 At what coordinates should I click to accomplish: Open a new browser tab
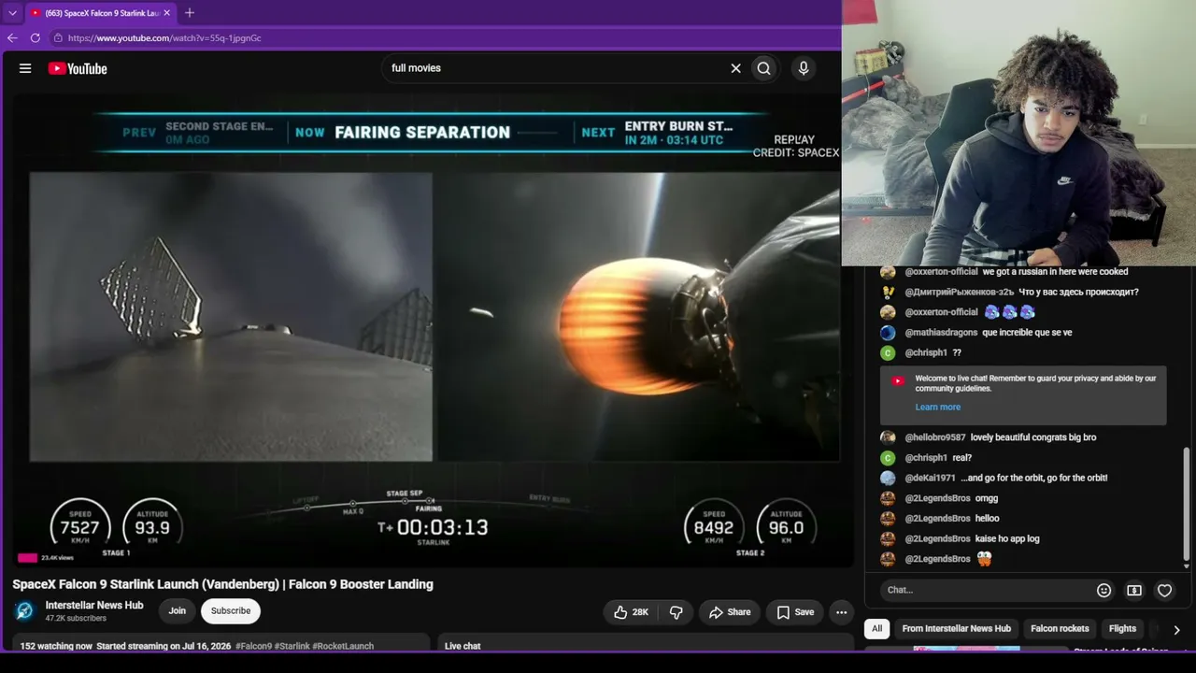[190, 13]
